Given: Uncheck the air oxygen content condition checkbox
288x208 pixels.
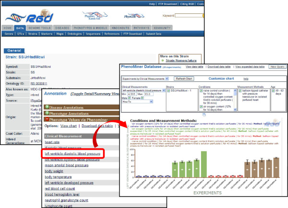Looking at the screenshot, I should click(x=201, y=107).
